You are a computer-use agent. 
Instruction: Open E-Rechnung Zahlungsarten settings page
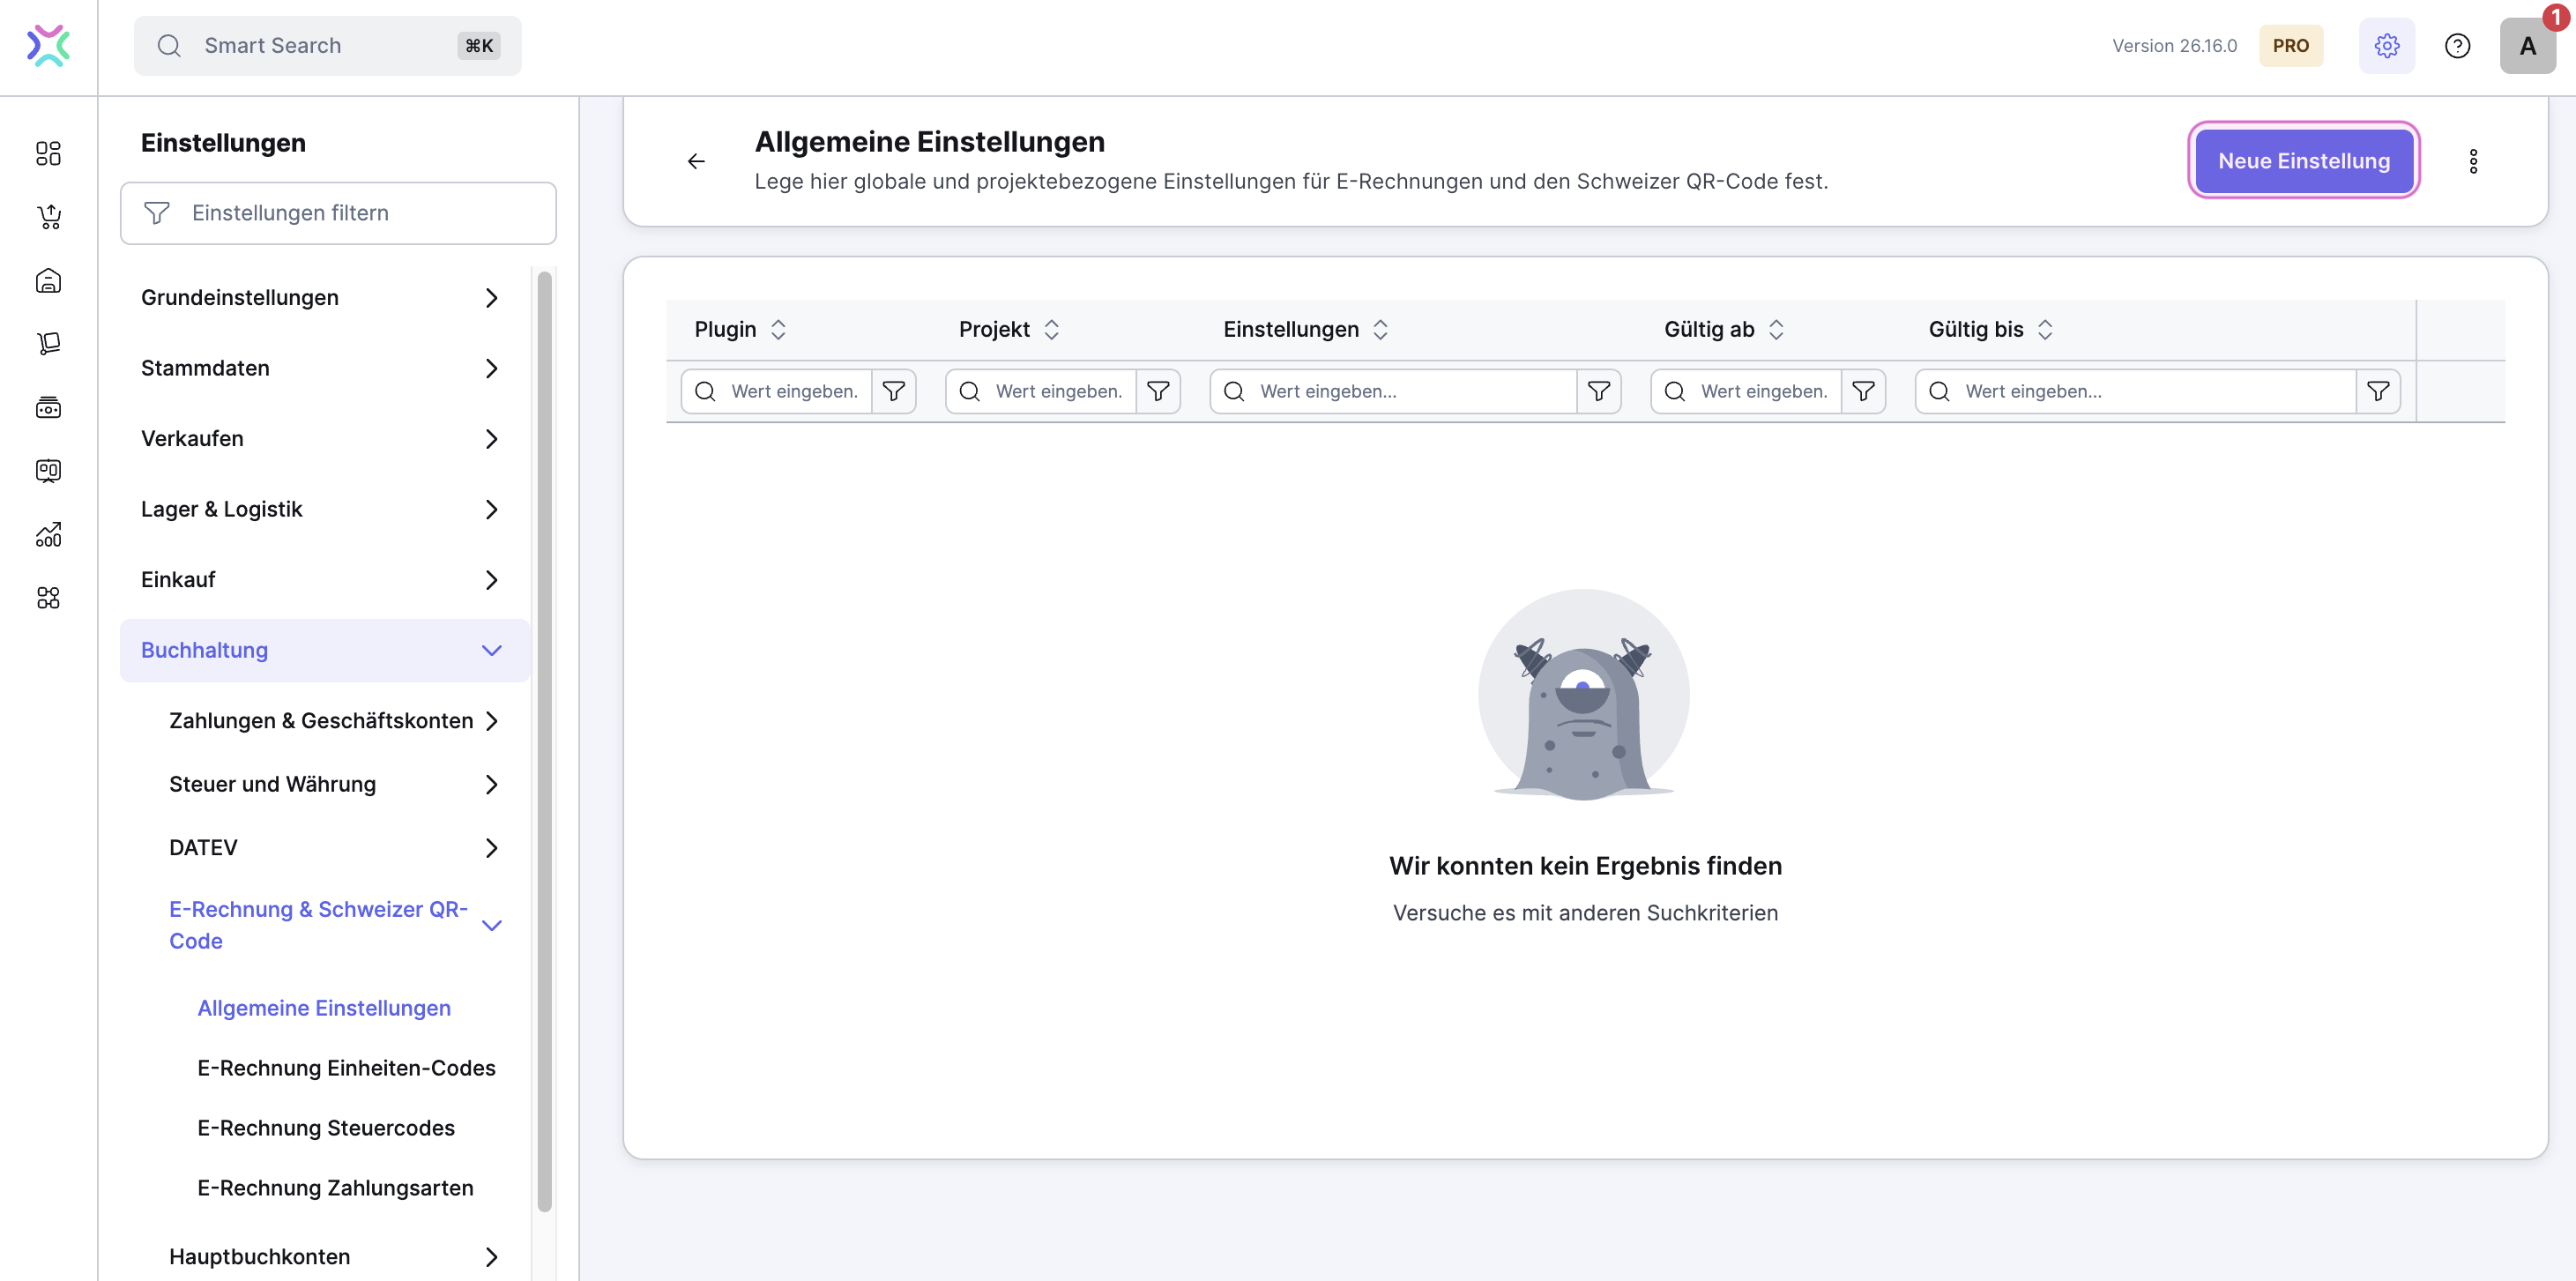click(335, 1188)
